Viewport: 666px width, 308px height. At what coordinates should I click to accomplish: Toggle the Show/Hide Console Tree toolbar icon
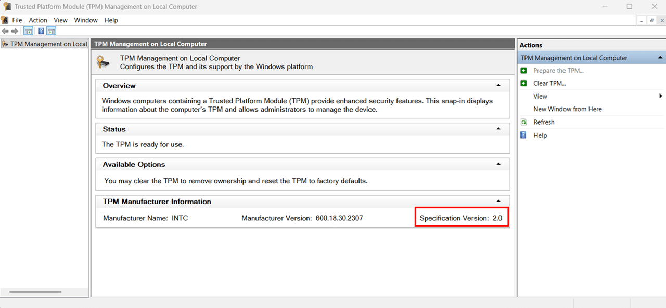29,31
